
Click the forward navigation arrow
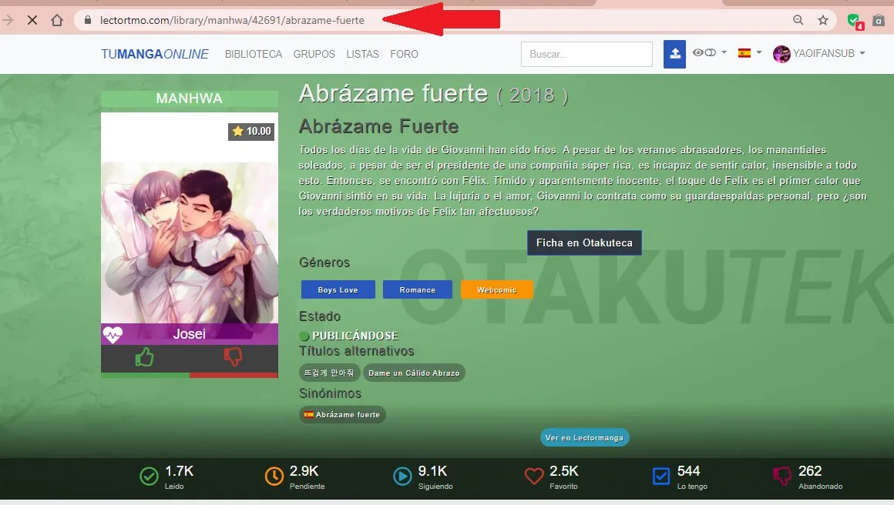(x=8, y=21)
